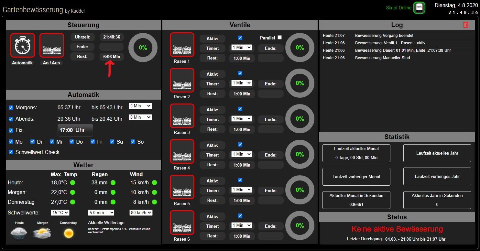The image size is (480, 251).
Task: Uncheck Aktiv checkbox for Rasen 4
Action: pos(240,145)
